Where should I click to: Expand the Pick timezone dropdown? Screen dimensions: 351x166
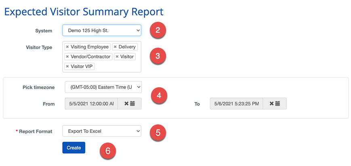[x=103, y=87]
